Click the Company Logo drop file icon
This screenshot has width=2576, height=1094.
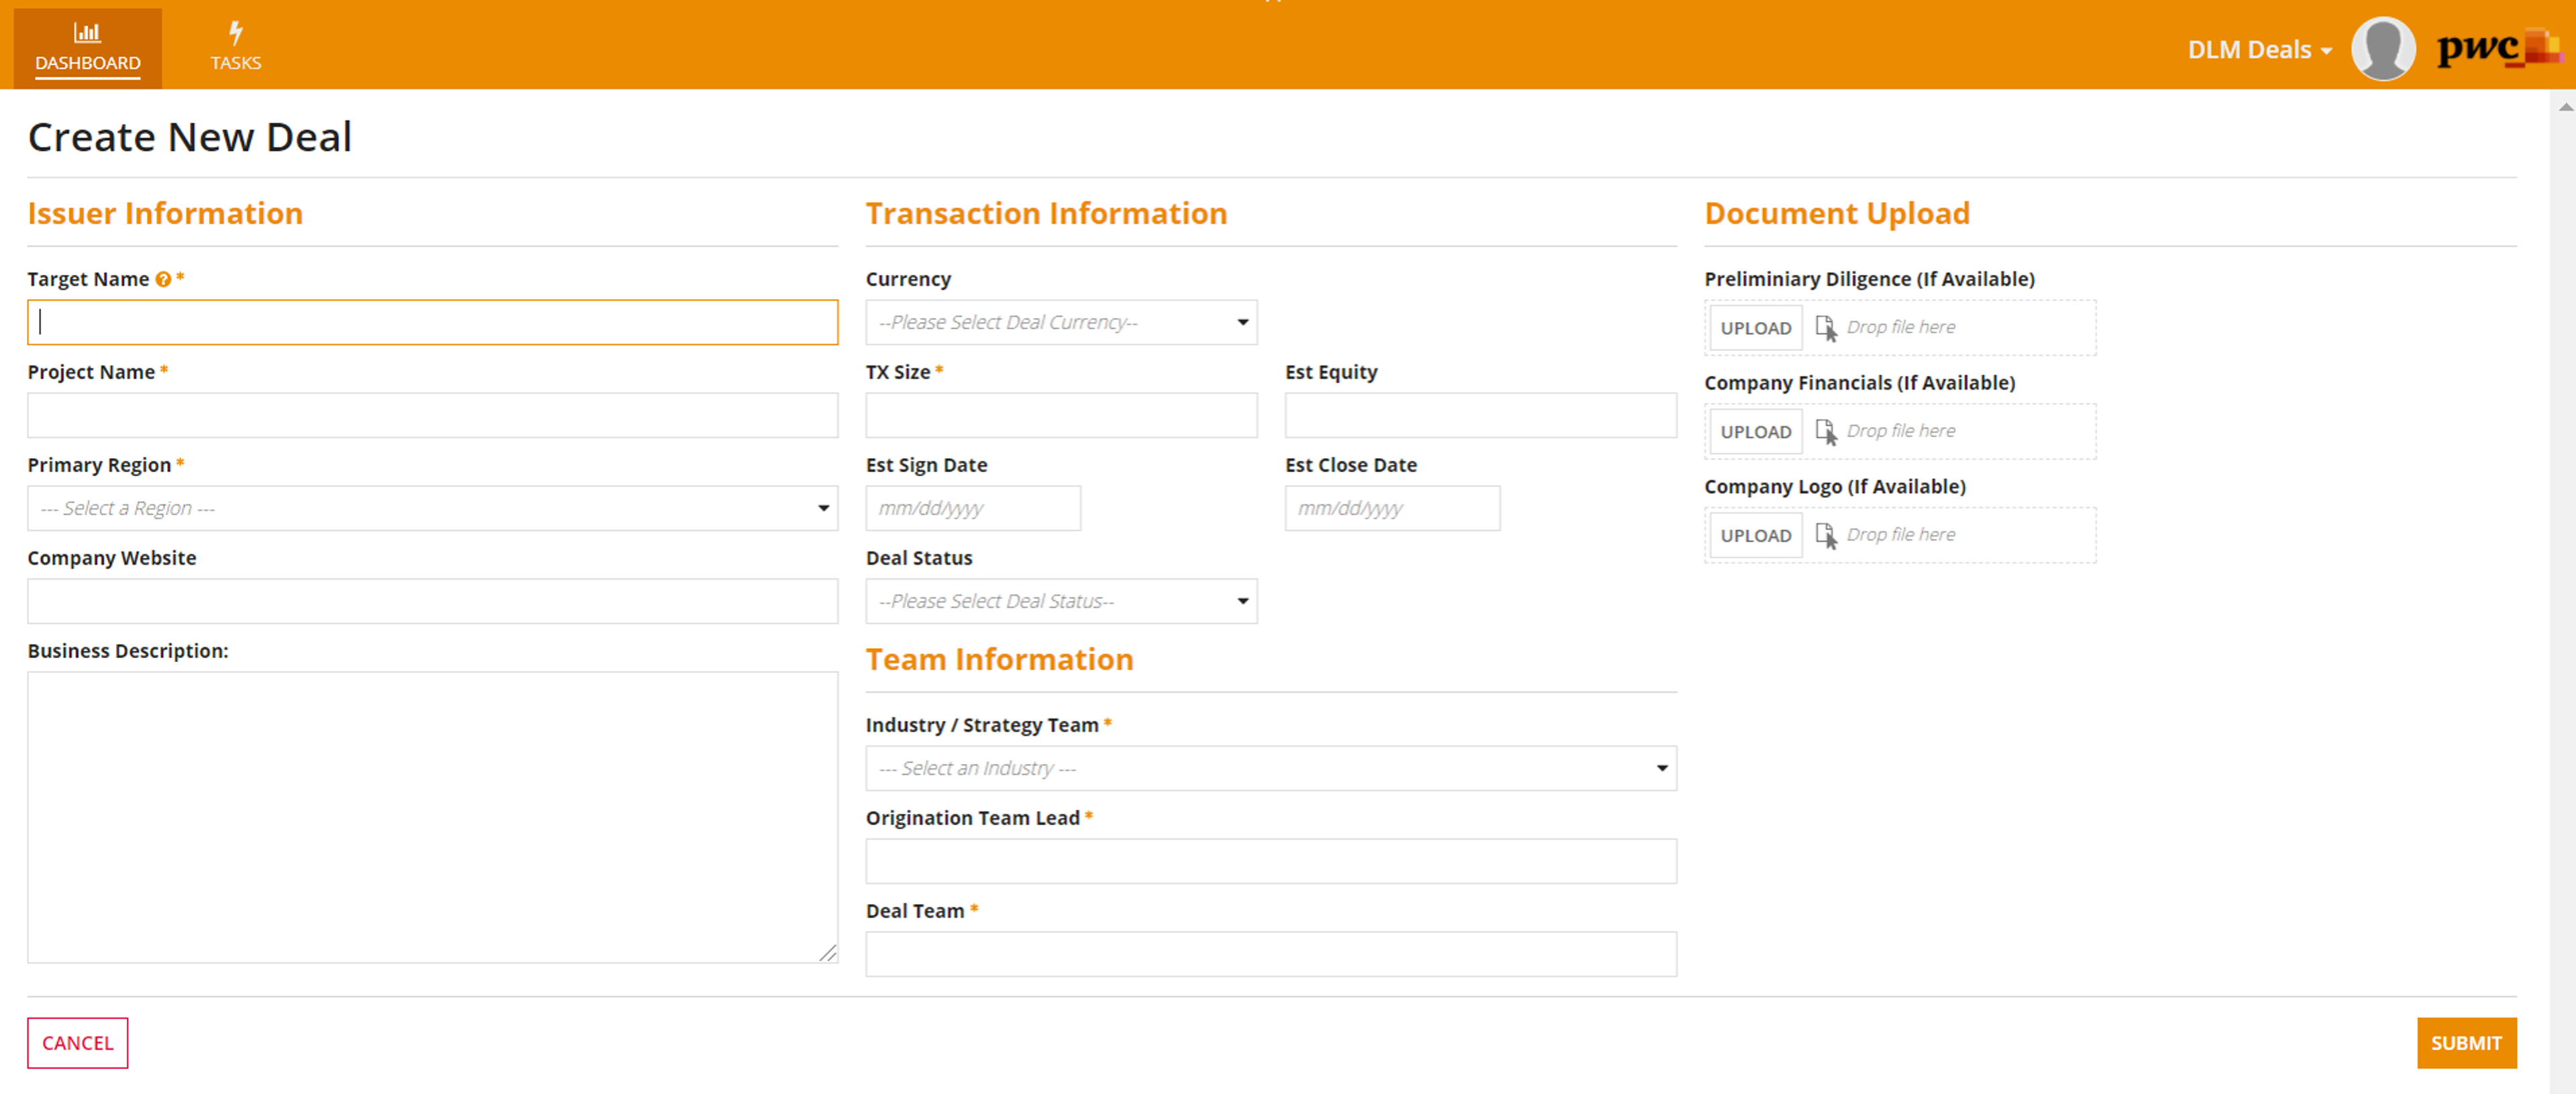[x=1826, y=536]
